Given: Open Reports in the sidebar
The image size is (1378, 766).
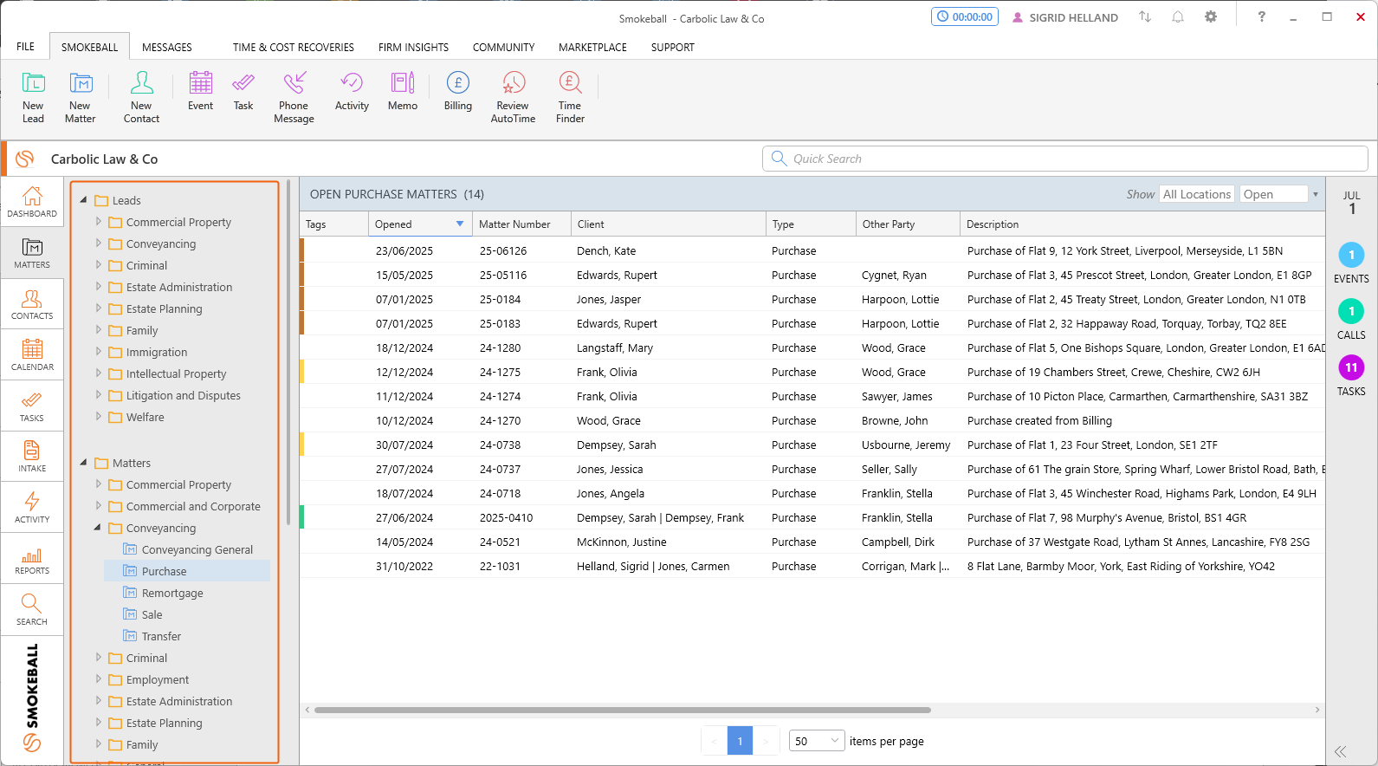Looking at the screenshot, I should pyautogui.click(x=32, y=559).
